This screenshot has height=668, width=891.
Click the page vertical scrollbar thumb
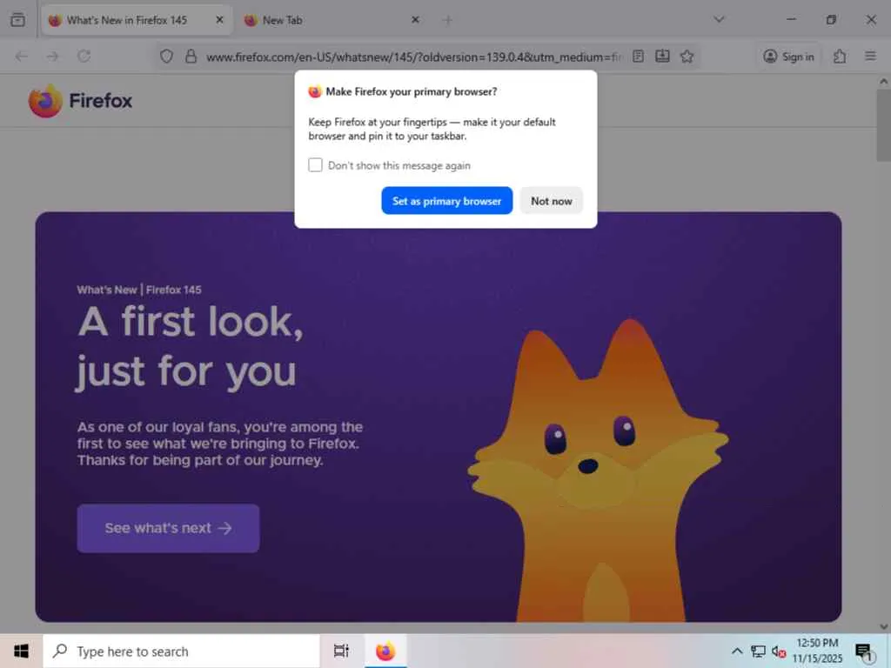[x=883, y=125]
